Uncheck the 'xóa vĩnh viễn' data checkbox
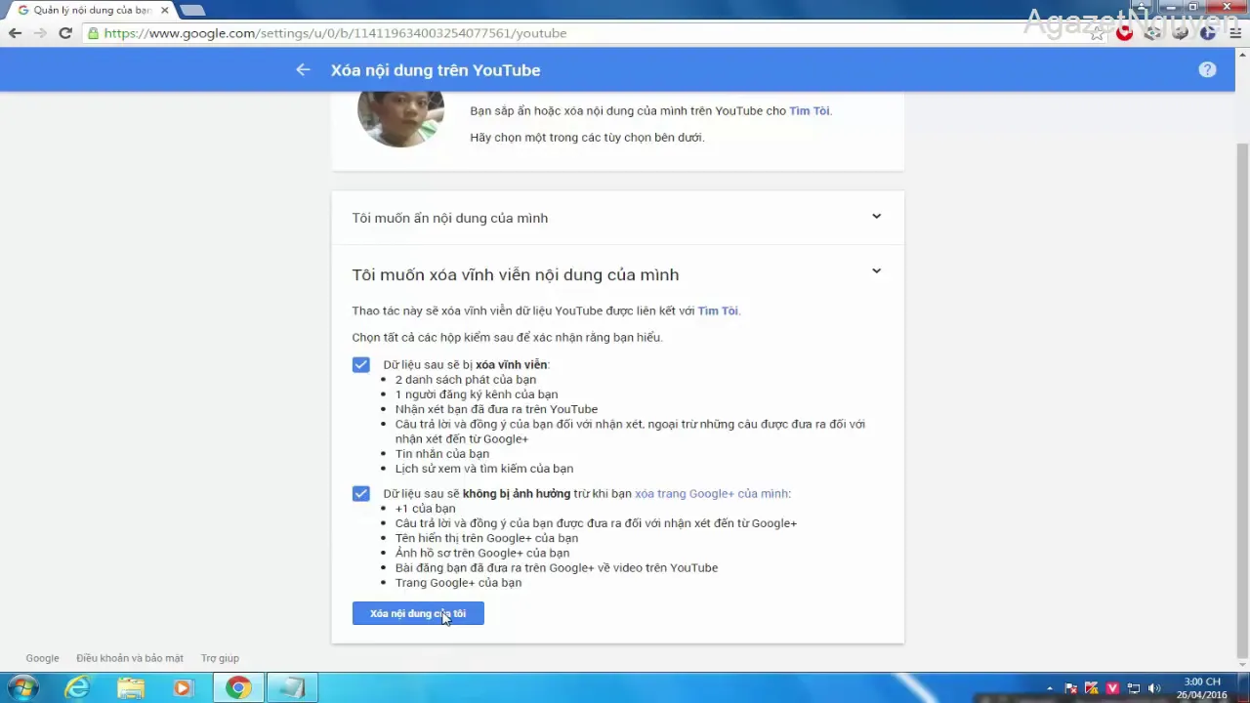1250x703 pixels. click(361, 364)
